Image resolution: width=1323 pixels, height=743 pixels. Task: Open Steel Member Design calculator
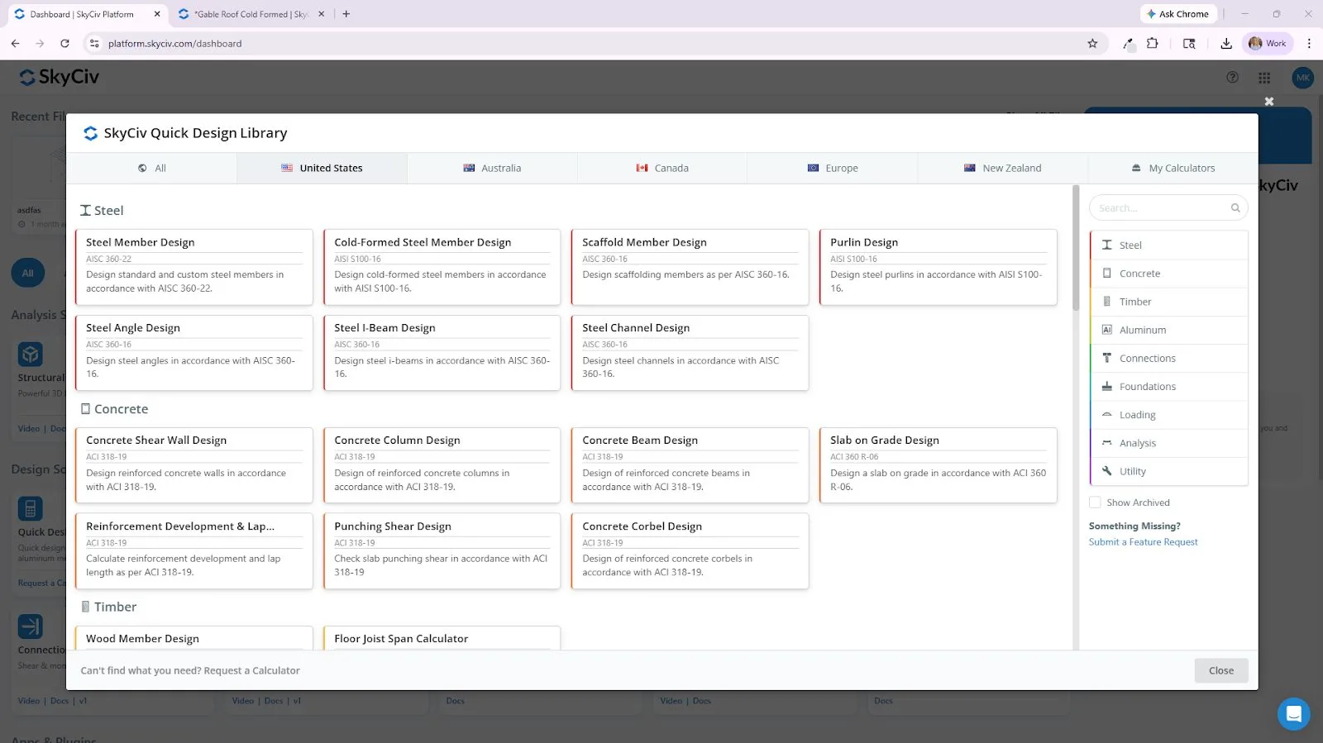click(x=193, y=267)
